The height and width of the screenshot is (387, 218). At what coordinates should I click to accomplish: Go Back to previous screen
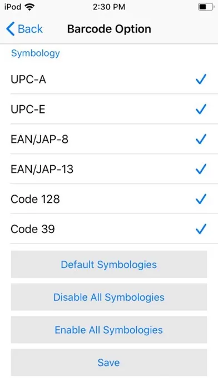pos(24,29)
